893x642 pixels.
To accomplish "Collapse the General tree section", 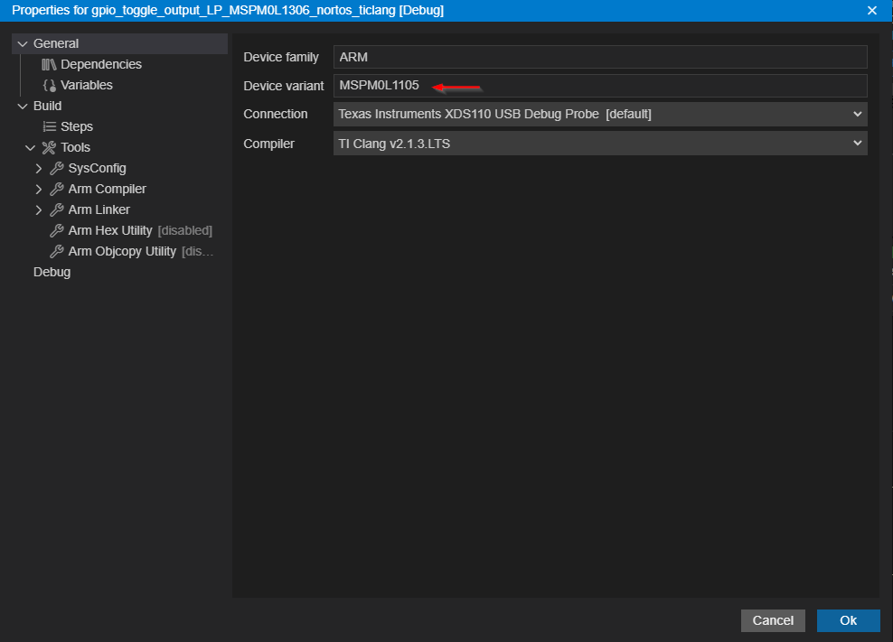I will (x=23, y=43).
